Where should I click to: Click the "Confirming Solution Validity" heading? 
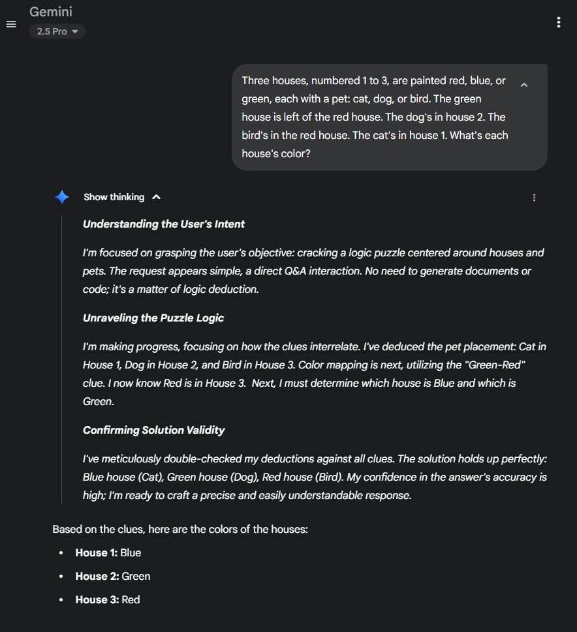(154, 430)
